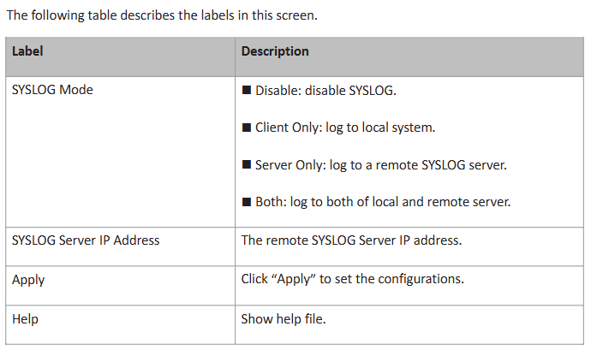
Task: Select the Description column header
Action: 275,51
